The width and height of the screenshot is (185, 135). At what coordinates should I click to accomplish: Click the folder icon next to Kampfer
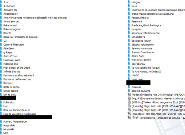point(1,83)
